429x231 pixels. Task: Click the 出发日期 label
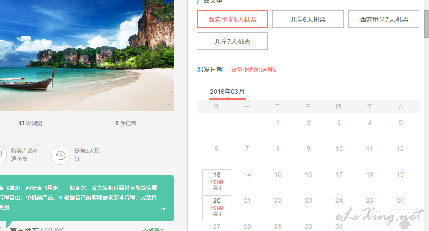210,70
